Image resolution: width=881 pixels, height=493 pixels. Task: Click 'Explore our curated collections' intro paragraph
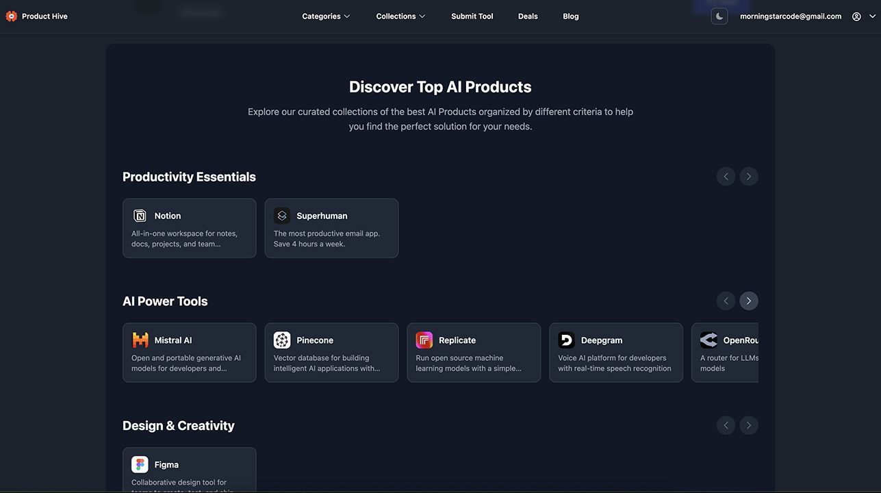pos(440,119)
